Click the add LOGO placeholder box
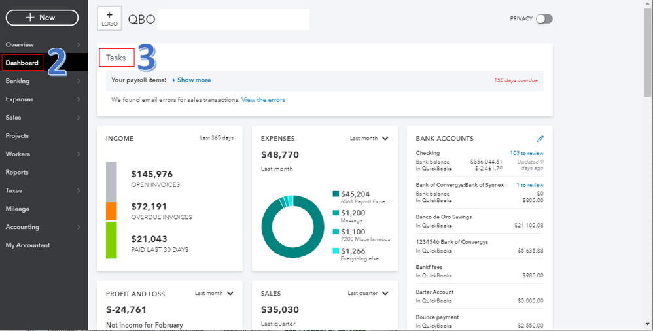The width and height of the screenshot is (653, 331). [109, 18]
